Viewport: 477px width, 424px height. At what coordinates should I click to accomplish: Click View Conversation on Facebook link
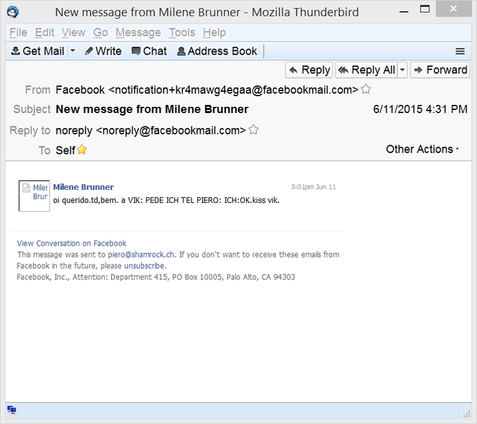72,243
